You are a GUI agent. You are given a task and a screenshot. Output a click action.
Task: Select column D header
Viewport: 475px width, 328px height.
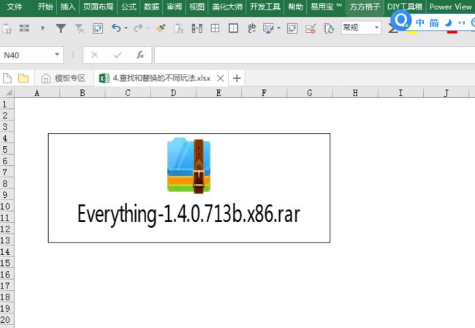(173, 93)
